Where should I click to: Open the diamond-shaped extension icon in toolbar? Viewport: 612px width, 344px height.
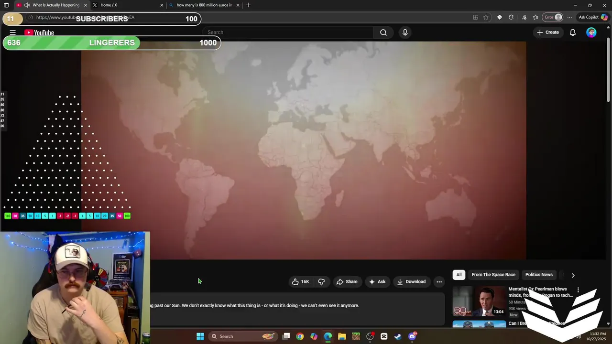[500, 17]
